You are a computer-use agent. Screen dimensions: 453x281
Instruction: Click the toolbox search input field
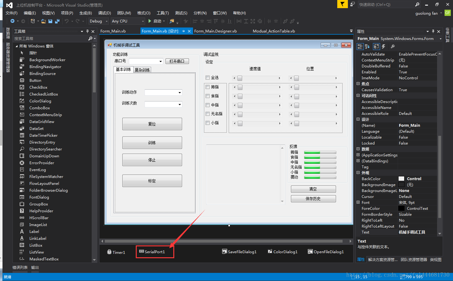tap(50, 38)
